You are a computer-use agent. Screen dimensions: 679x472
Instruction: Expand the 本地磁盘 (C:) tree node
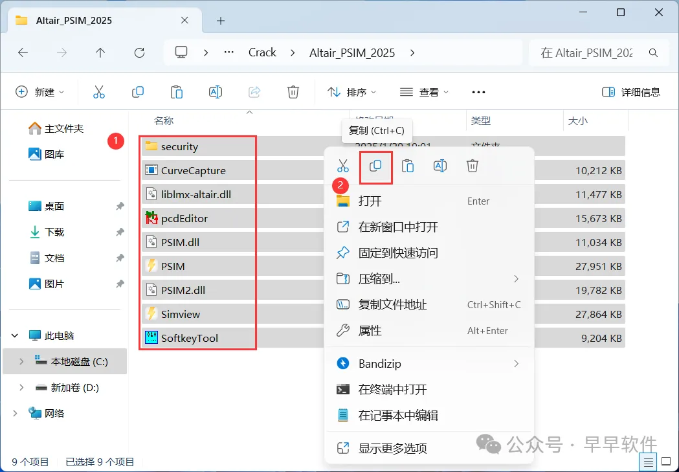[21, 361]
